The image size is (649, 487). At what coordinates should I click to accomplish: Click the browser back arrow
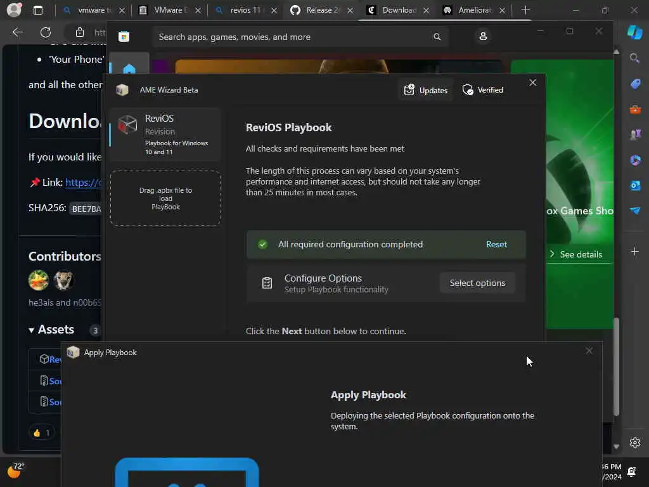pos(17,32)
